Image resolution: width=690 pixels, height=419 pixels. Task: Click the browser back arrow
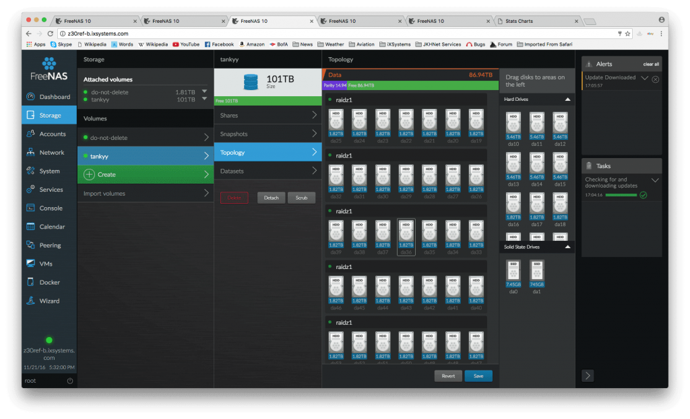click(28, 34)
